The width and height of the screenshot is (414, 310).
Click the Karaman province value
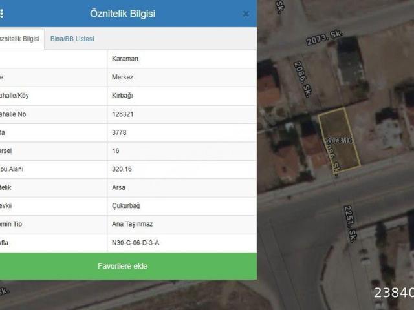(125, 59)
